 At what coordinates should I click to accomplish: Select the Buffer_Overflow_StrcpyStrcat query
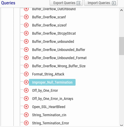(54, 33)
